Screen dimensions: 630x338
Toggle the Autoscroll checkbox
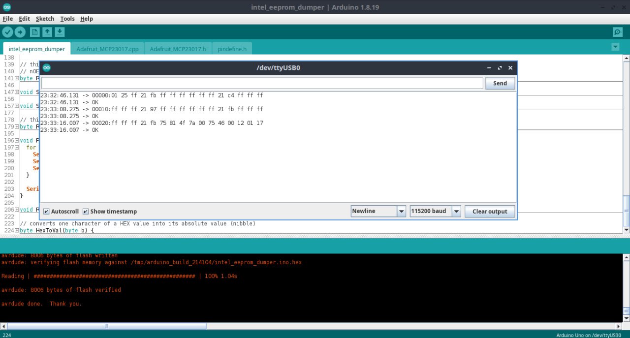pos(47,212)
